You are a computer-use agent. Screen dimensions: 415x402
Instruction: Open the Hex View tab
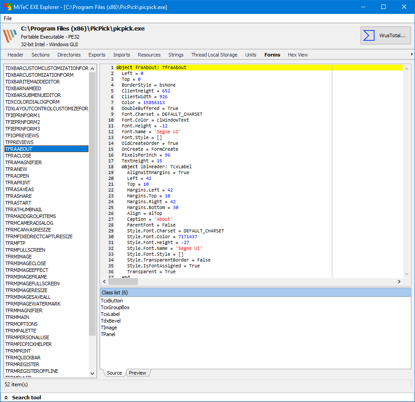[298, 55]
